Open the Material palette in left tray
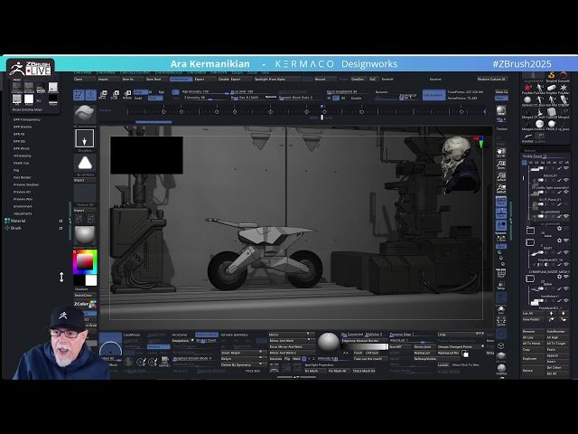 18,221
